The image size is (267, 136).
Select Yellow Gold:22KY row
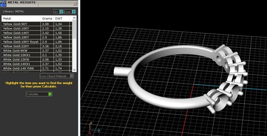click(37, 46)
